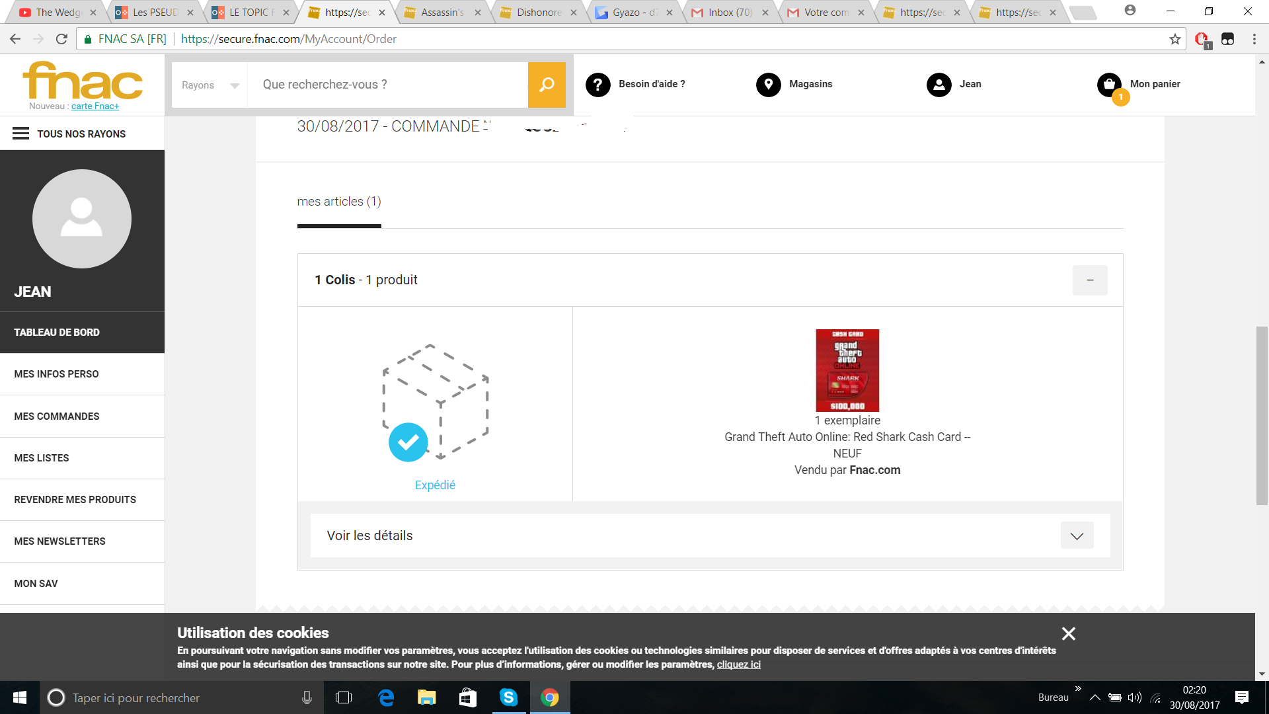This screenshot has height=714, width=1269.
Task: Open the Mon panier basket icon
Action: [x=1109, y=85]
